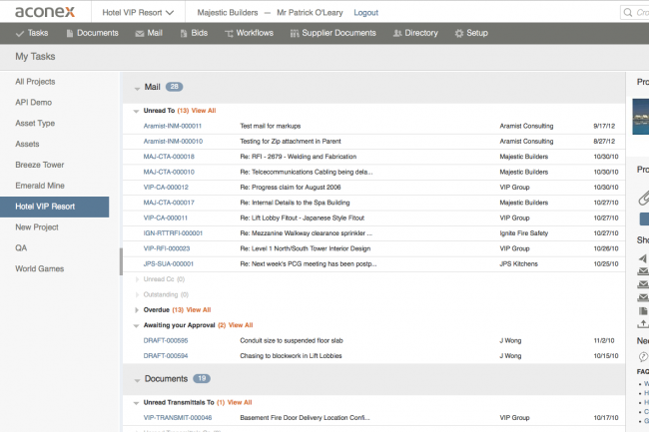Click View All for Unread Transmittals To
The height and width of the screenshot is (432, 649).
[240, 403]
